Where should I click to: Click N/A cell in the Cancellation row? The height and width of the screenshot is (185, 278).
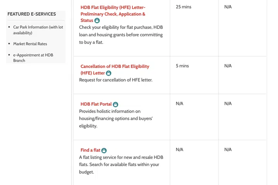point(228,66)
